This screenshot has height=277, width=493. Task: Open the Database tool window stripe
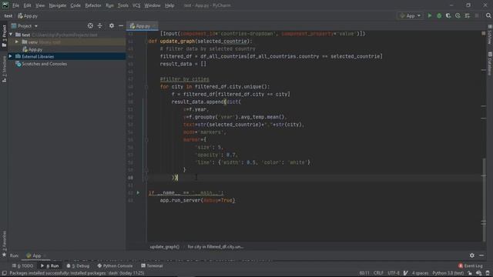tap(490, 63)
